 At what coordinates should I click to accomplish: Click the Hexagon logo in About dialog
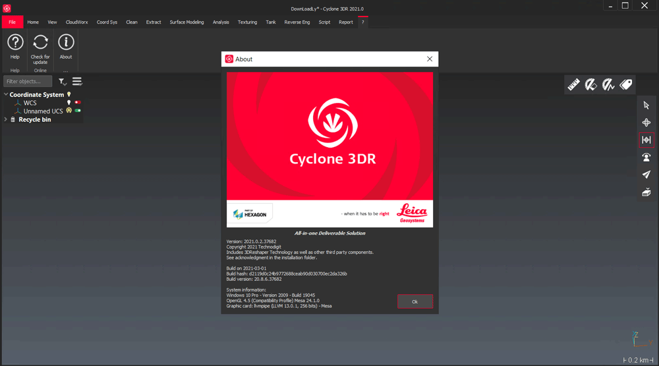(250, 214)
